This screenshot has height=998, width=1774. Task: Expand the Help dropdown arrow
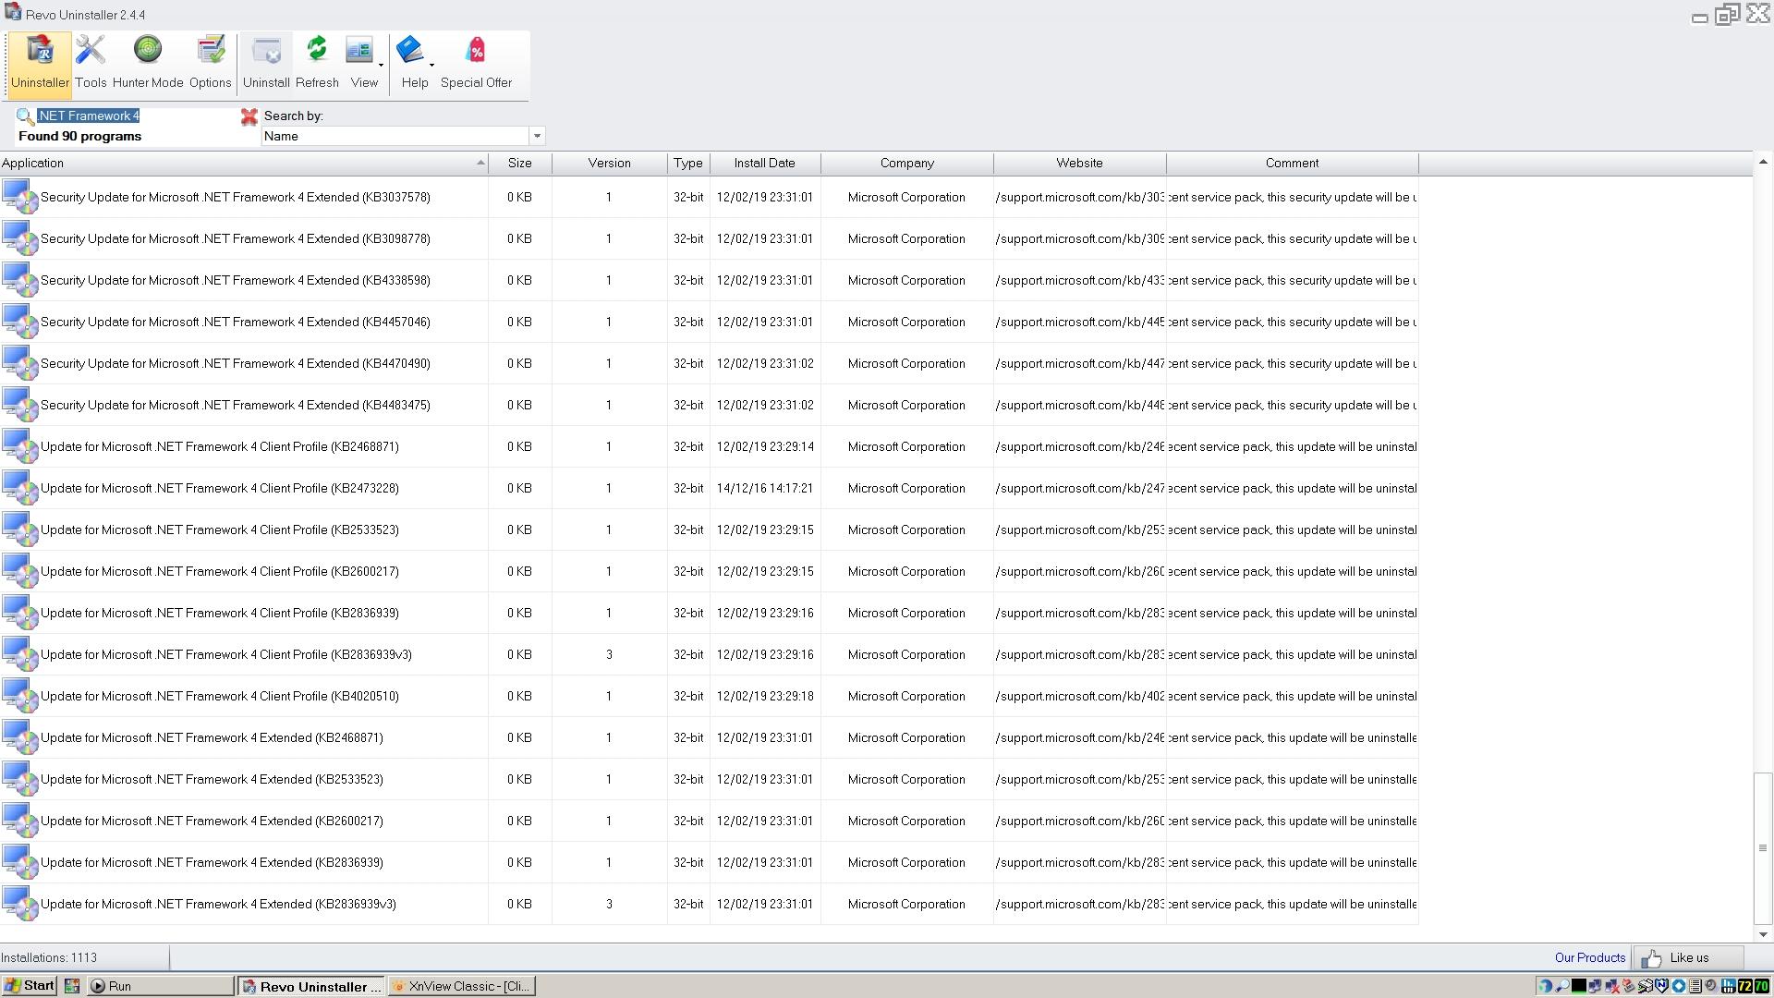(x=431, y=66)
